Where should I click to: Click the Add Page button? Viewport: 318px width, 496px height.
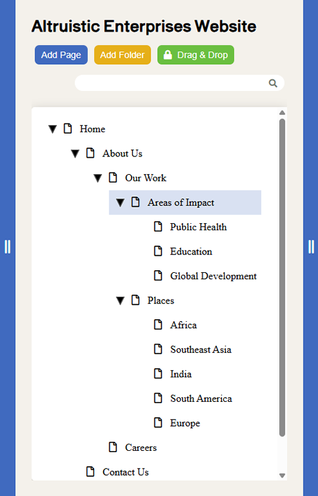pos(61,55)
